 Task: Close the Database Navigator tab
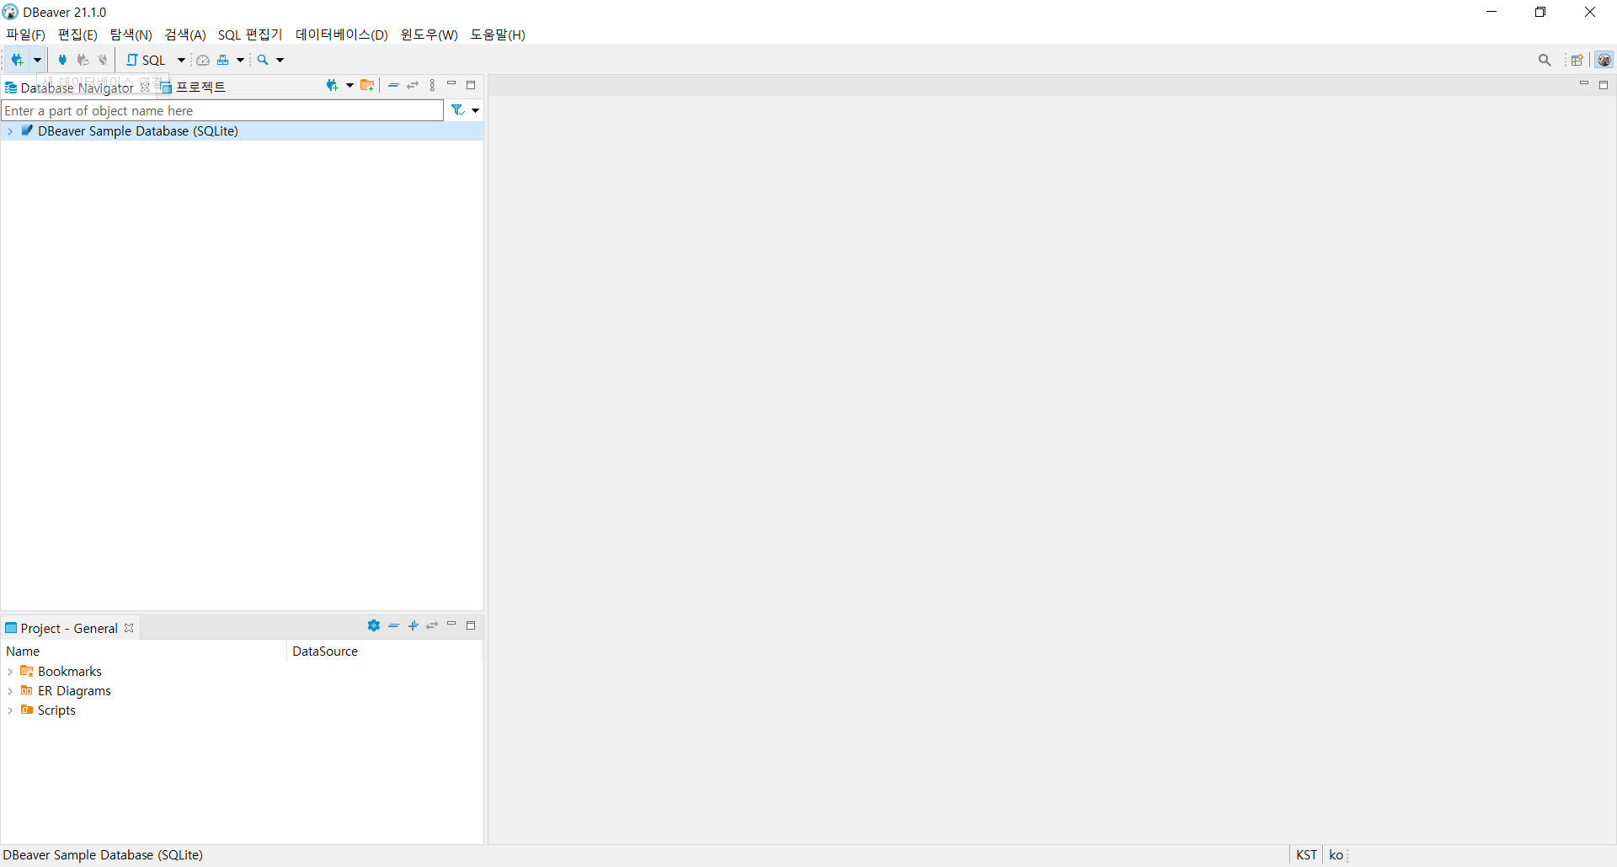pos(145,87)
